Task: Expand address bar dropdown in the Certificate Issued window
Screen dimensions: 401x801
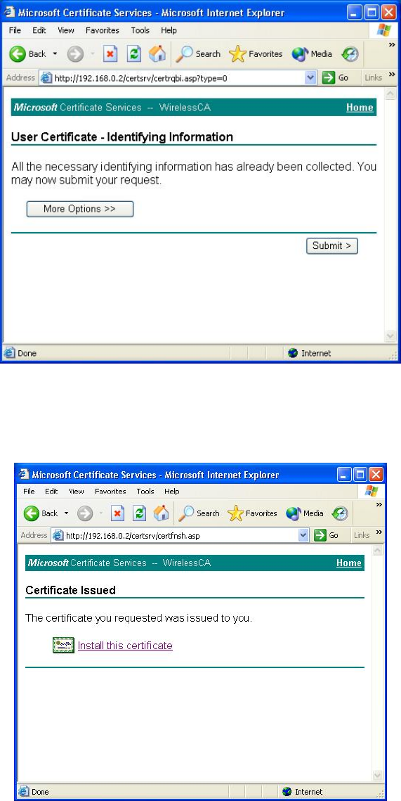Action: (304, 535)
